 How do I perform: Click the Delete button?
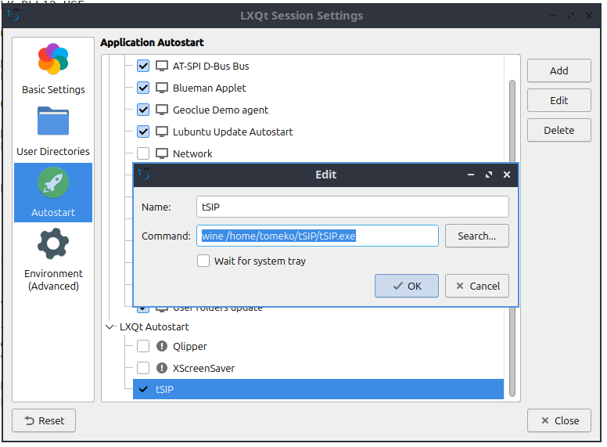[559, 130]
